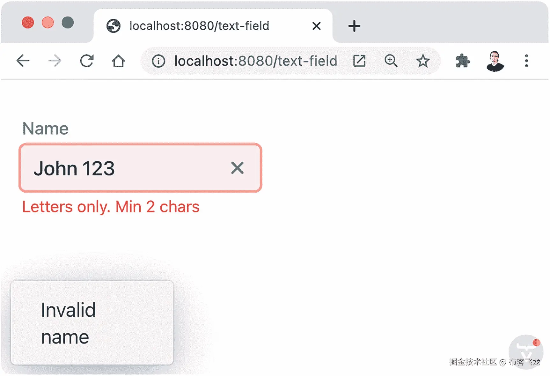Screen dimensions: 550x376
Task: Open page in external window icon
Action: (x=359, y=61)
